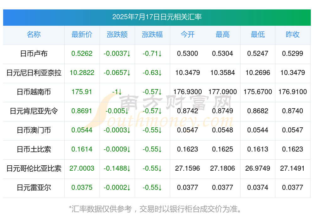This screenshot has width=314, height=219.
Task: Click change amount -0.0009↓
Action: tap(117, 149)
